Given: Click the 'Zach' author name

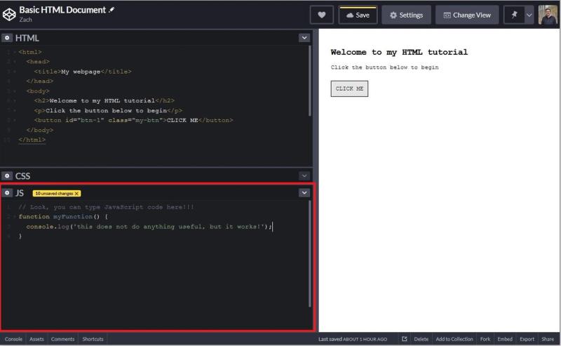Looking at the screenshot, I should point(25,20).
